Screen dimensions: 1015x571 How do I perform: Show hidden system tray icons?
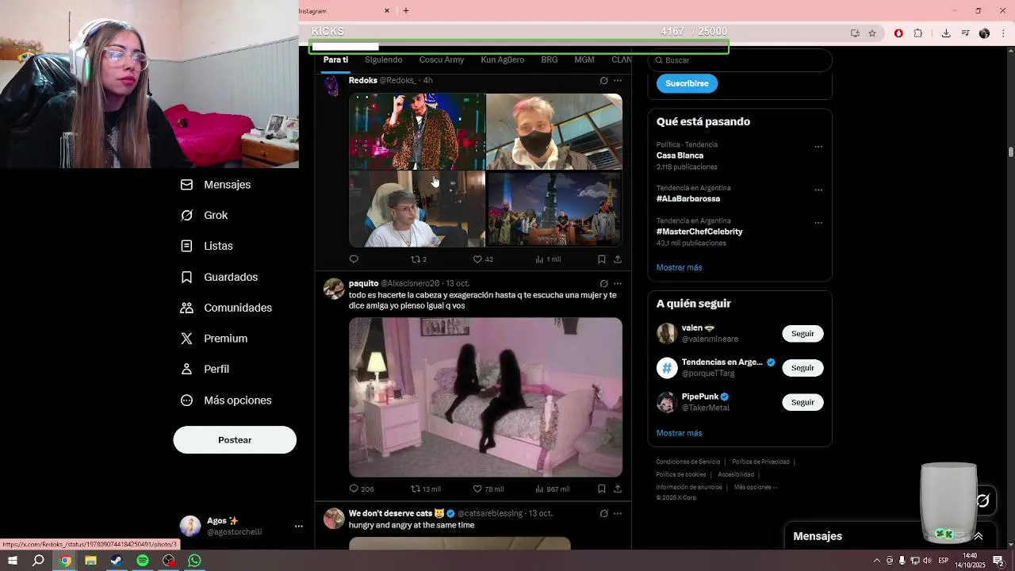[x=876, y=561]
